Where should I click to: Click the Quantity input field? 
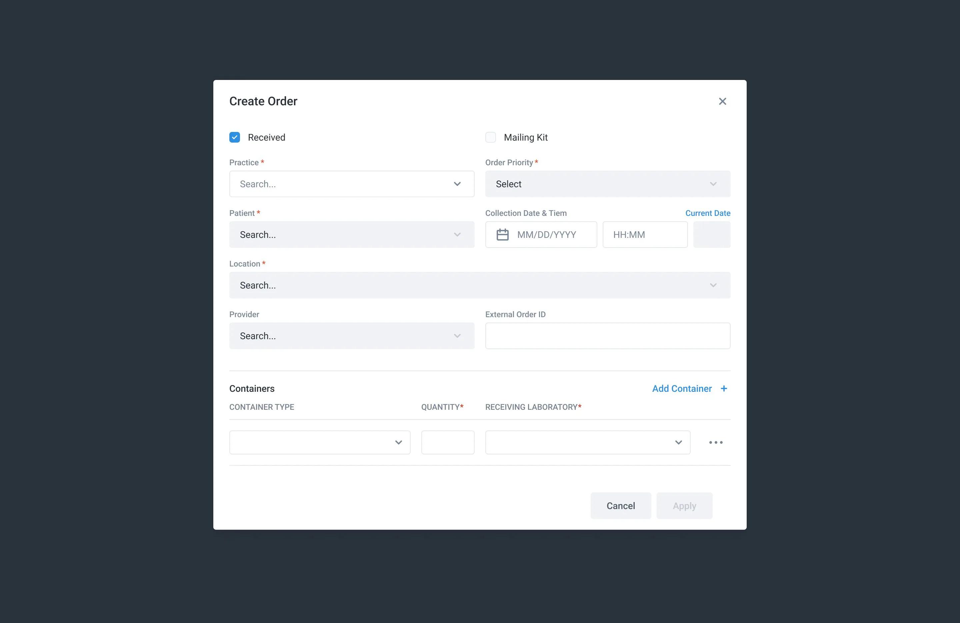[448, 442]
